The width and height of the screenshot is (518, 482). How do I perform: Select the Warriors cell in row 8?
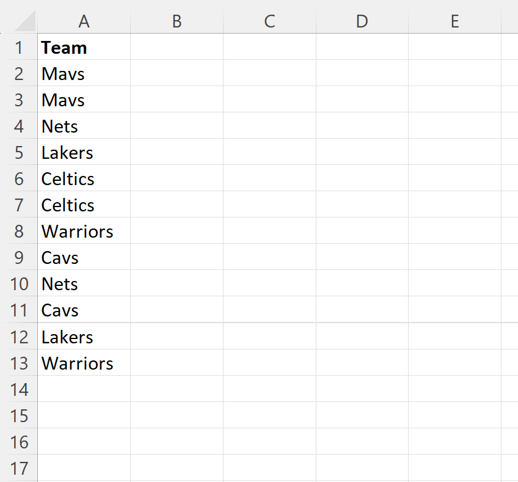(x=84, y=230)
